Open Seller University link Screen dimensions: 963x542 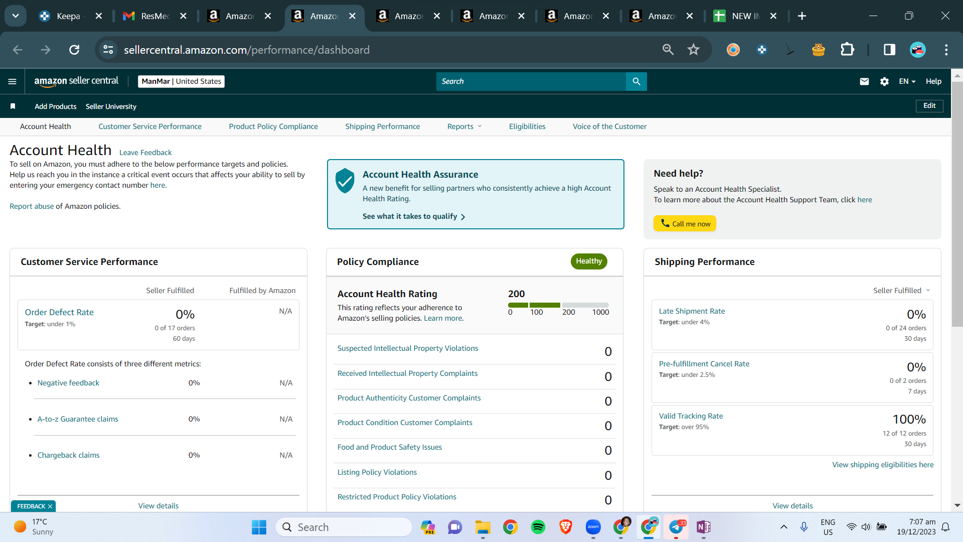[111, 106]
